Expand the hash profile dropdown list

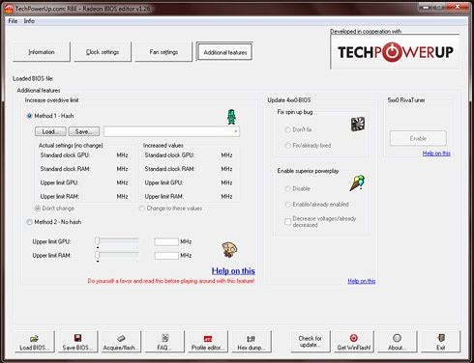(x=236, y=131)
